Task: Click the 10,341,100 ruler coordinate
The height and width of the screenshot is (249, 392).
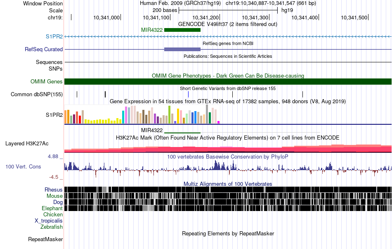Action: point(156,17)
